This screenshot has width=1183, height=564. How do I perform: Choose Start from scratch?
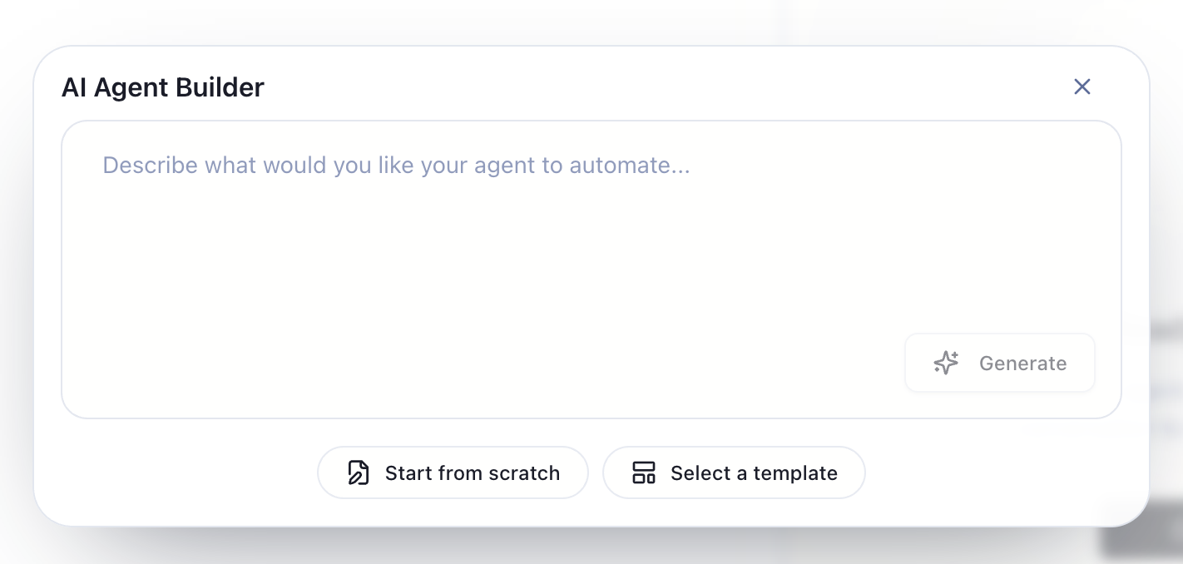453,472
